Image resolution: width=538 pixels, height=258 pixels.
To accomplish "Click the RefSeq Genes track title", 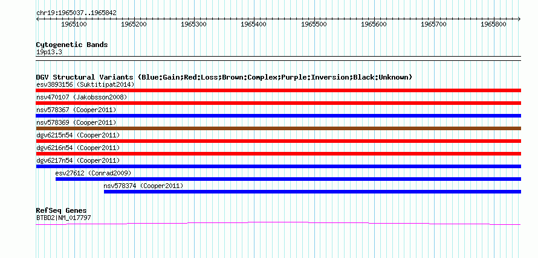I will pyautogui.click(x=62, y=210).
